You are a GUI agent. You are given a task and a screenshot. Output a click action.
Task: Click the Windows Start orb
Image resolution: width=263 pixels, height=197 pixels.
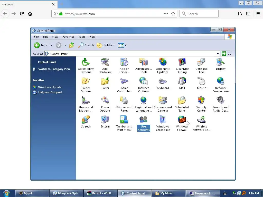(x=6, y=193)
